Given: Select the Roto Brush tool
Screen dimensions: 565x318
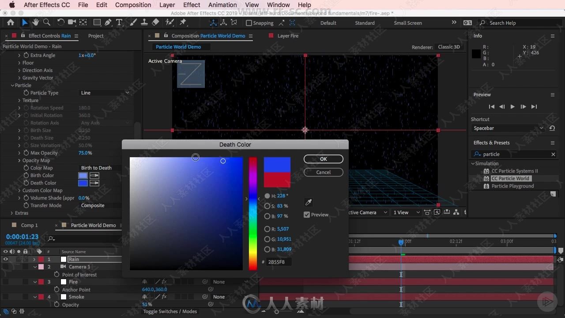Looking at the screenshot, I should (170, 23).
